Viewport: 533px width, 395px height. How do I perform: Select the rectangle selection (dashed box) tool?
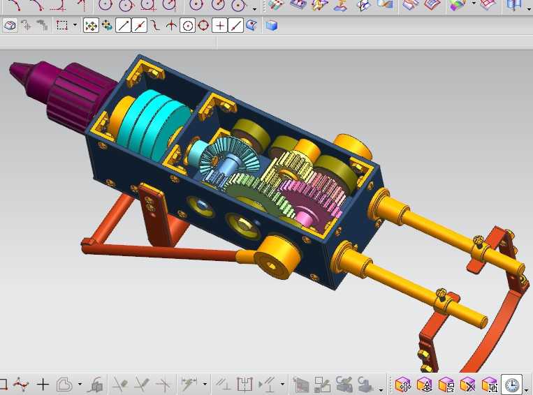click(62, 26)
